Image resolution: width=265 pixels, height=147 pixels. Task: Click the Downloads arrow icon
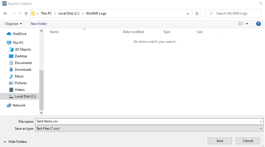coord(11,70)
